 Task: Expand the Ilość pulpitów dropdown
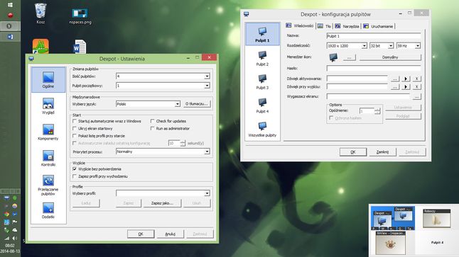coord(207,76)
